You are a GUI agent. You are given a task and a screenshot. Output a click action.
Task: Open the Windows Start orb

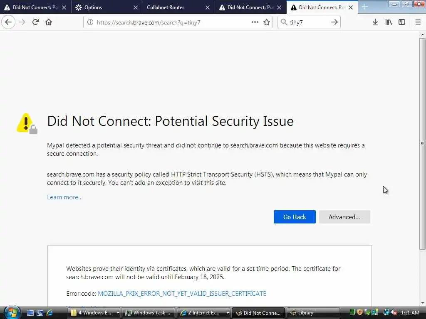pyautogui.click(x=11, y=312)
